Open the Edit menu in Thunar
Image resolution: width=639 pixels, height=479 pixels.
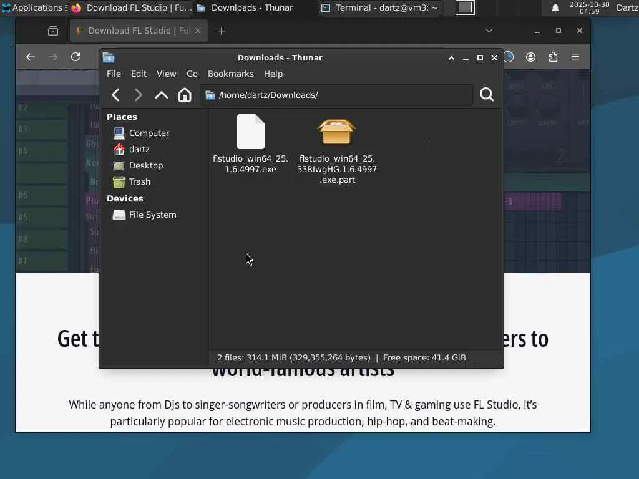139,74
